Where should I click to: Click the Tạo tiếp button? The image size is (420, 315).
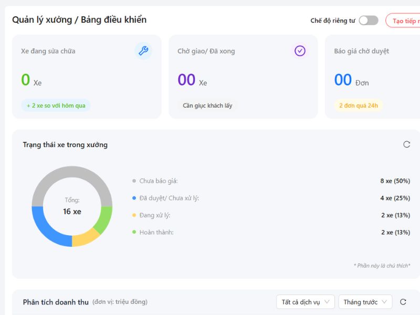coord(403,20)
